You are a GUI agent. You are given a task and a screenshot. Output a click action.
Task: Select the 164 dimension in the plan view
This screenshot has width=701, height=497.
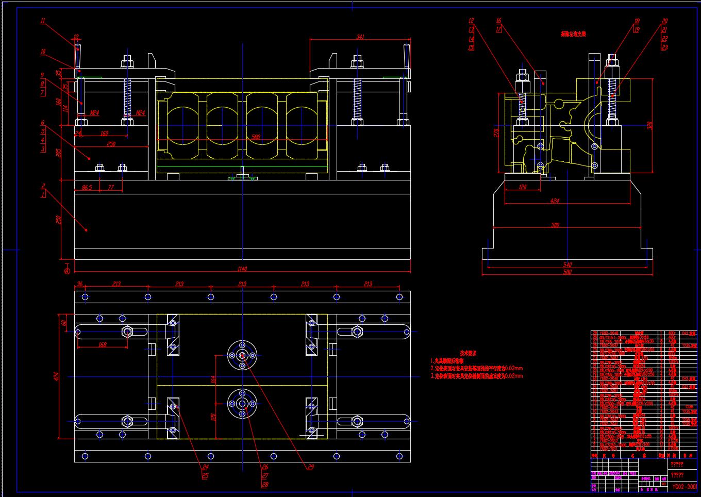213,379
